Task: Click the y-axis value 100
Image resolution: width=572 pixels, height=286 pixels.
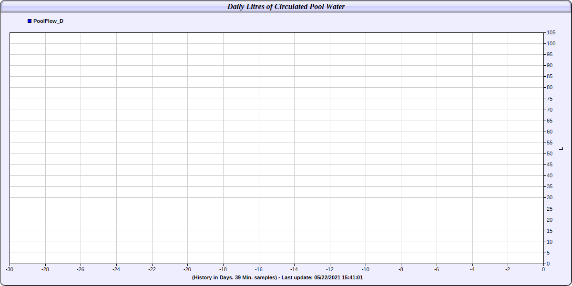Action: pyautogui.click(x=551, y=43)
